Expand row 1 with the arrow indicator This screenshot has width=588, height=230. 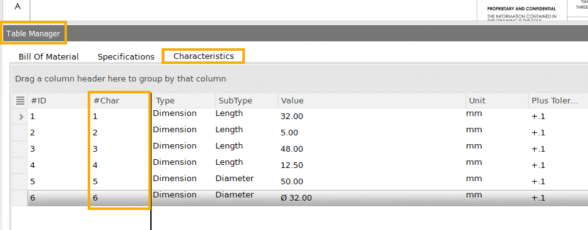[x=21, y=117]
